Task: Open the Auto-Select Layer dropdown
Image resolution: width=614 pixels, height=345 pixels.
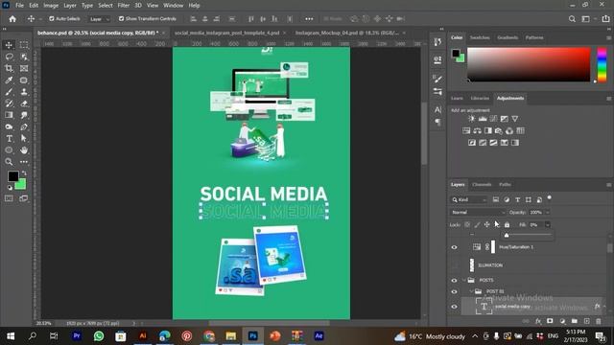Action: click(99, 19)
